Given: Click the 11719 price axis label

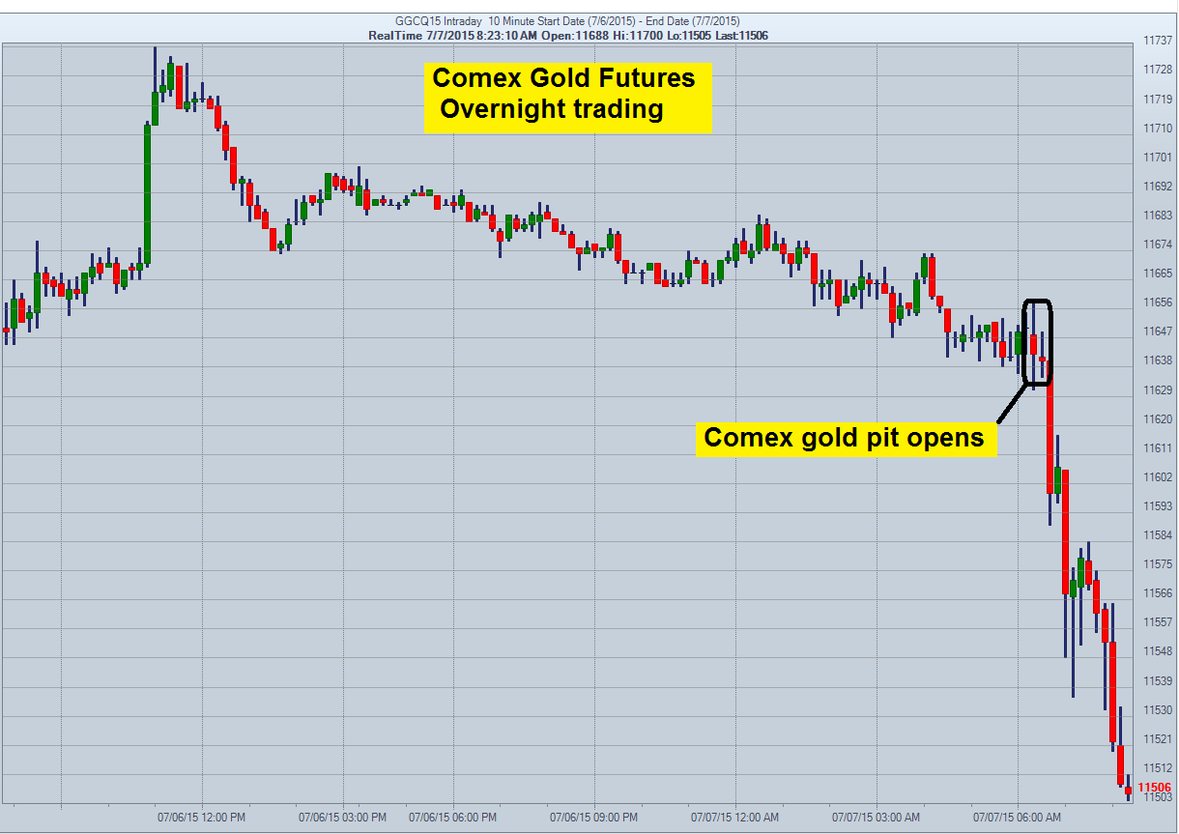Looking at the screenshot, I should click(x=1158, y=99).
